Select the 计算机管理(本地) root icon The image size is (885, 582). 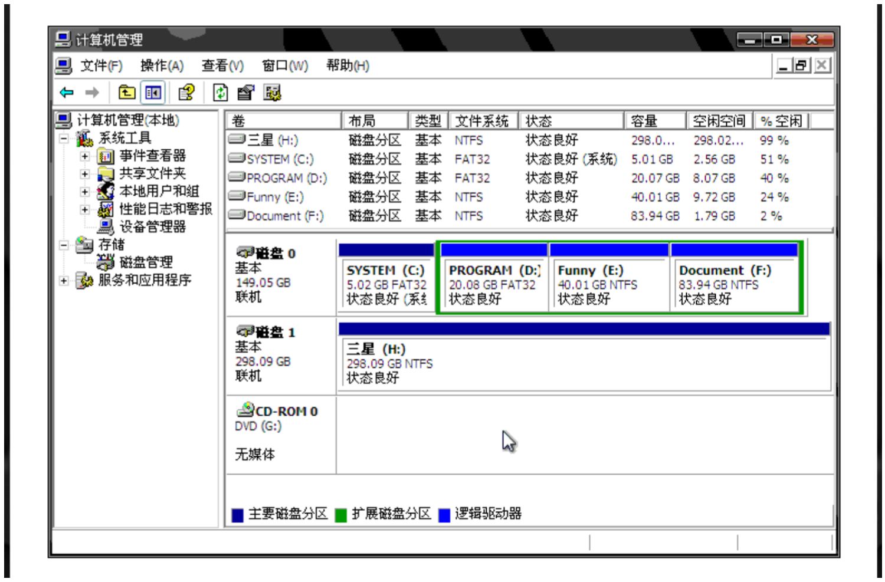[x=63, y=120]
